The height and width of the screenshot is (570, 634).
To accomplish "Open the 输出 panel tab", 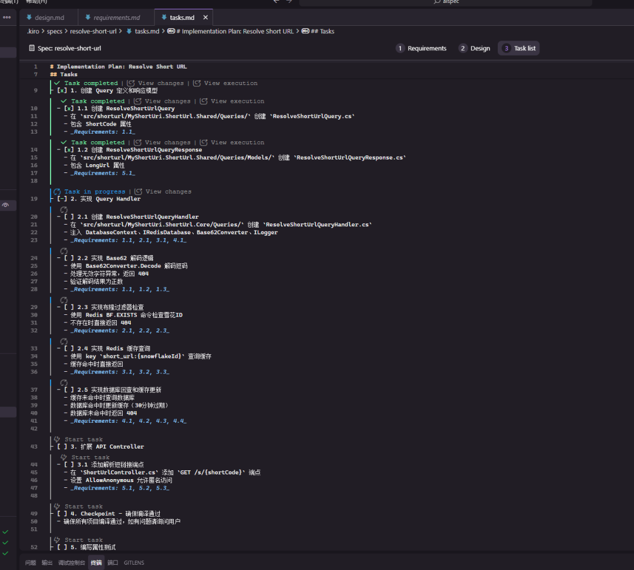I will click(47, 563).
